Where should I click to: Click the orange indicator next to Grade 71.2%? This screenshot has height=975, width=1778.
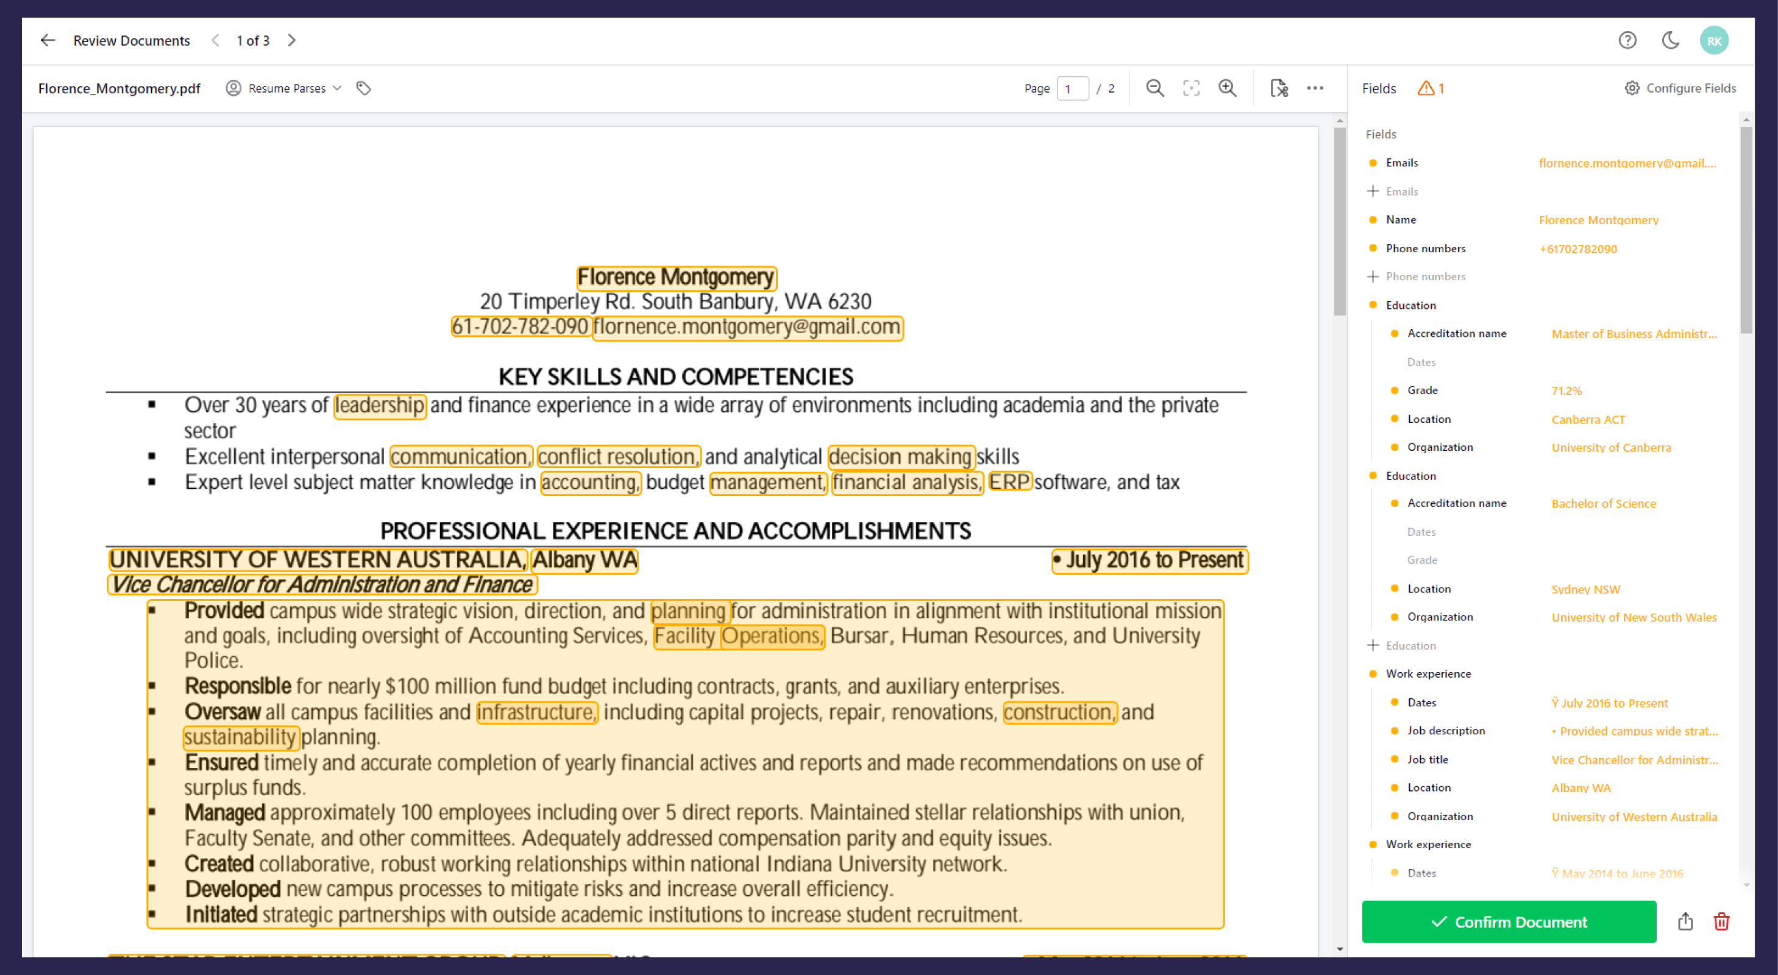1395,390
